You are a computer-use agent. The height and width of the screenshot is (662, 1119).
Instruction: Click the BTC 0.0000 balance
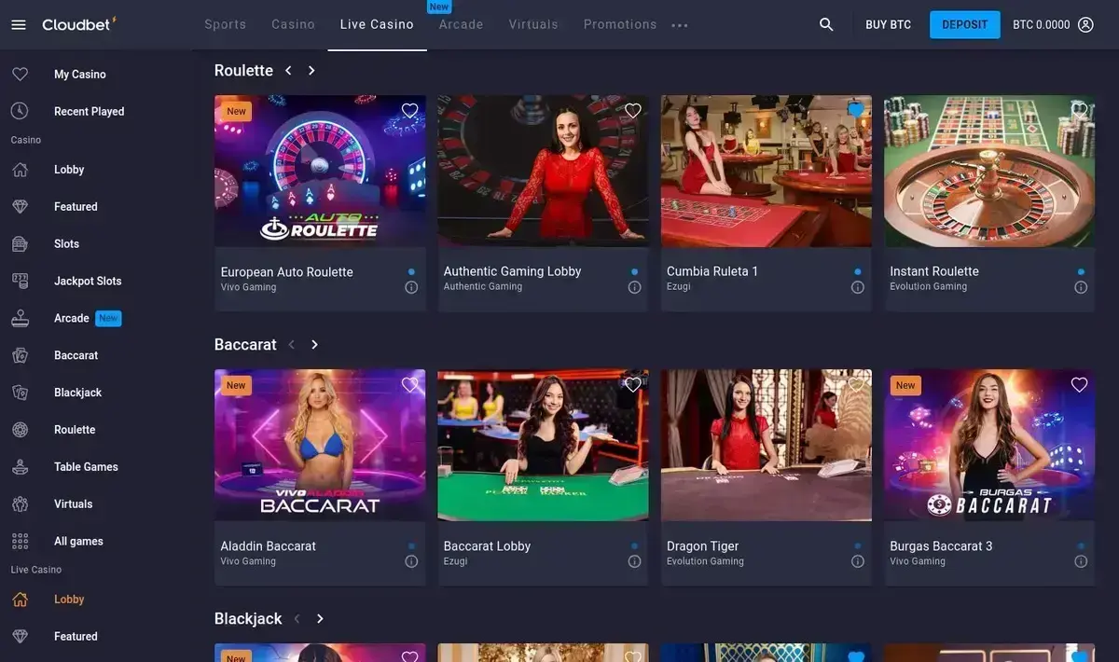point(1042,24)
